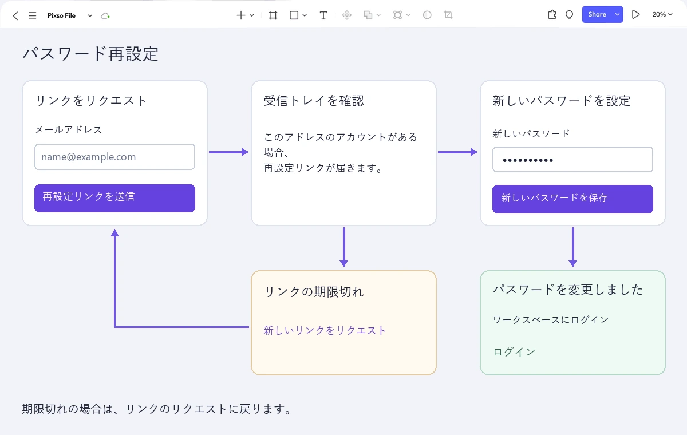Screen dimensions: 687x435
Task: Select the 新しいパスワード field label
Action: 531,133
